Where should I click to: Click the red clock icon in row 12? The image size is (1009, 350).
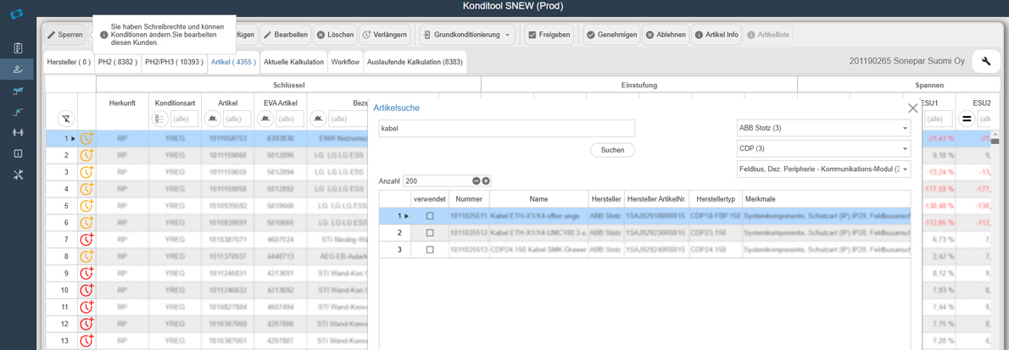(x=86, y=323)
